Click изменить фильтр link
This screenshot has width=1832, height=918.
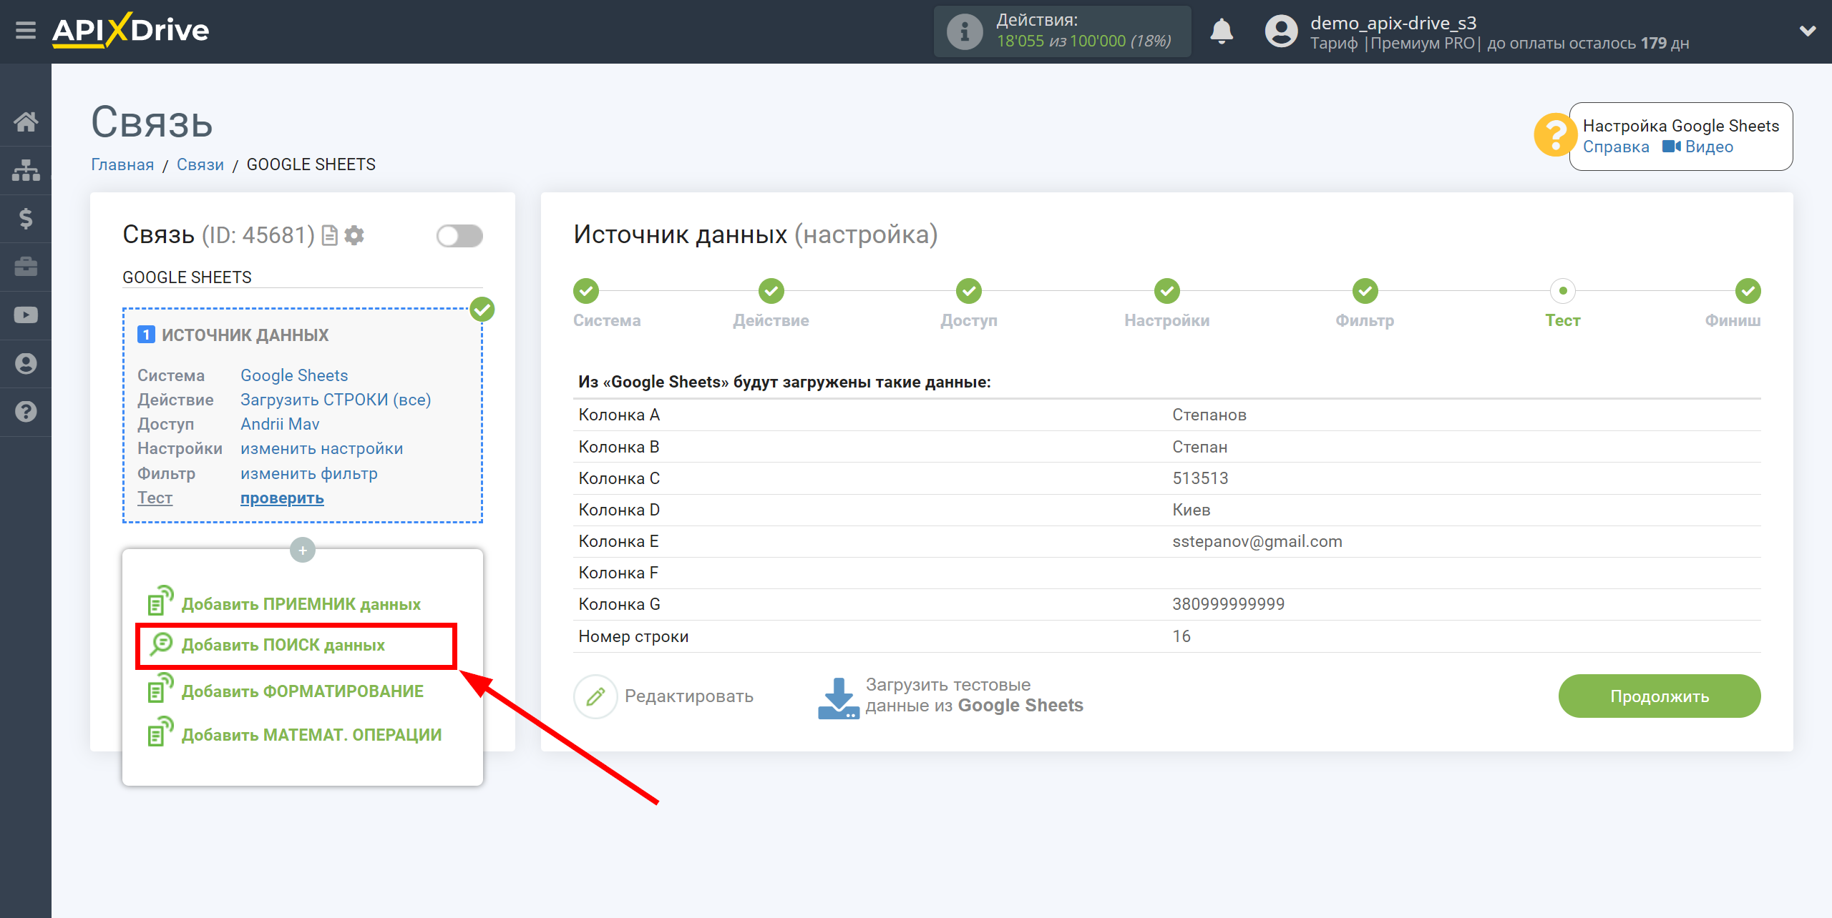pyautogui.click(x=309, y=473)
